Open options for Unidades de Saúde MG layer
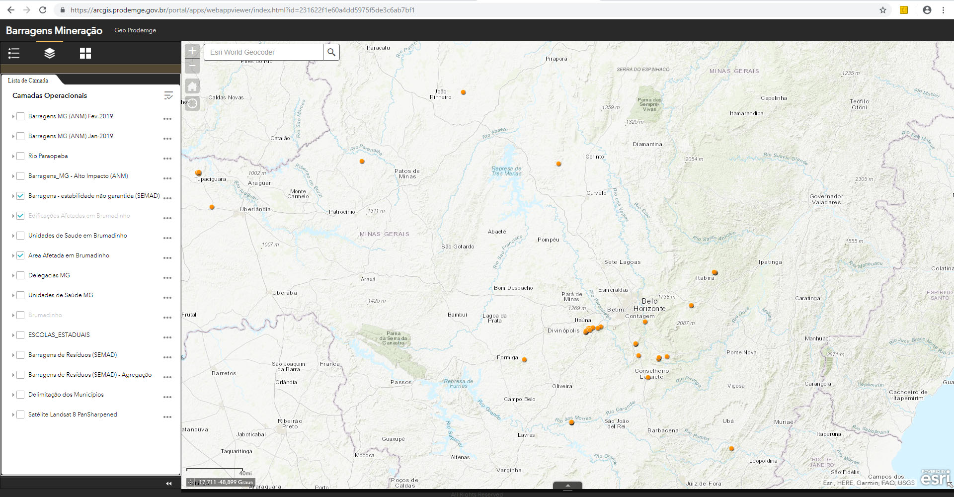954x497 pixels. [x=167, y=298]
